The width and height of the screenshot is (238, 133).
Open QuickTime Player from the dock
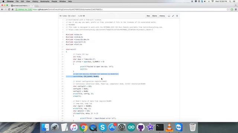pos(93,127)
